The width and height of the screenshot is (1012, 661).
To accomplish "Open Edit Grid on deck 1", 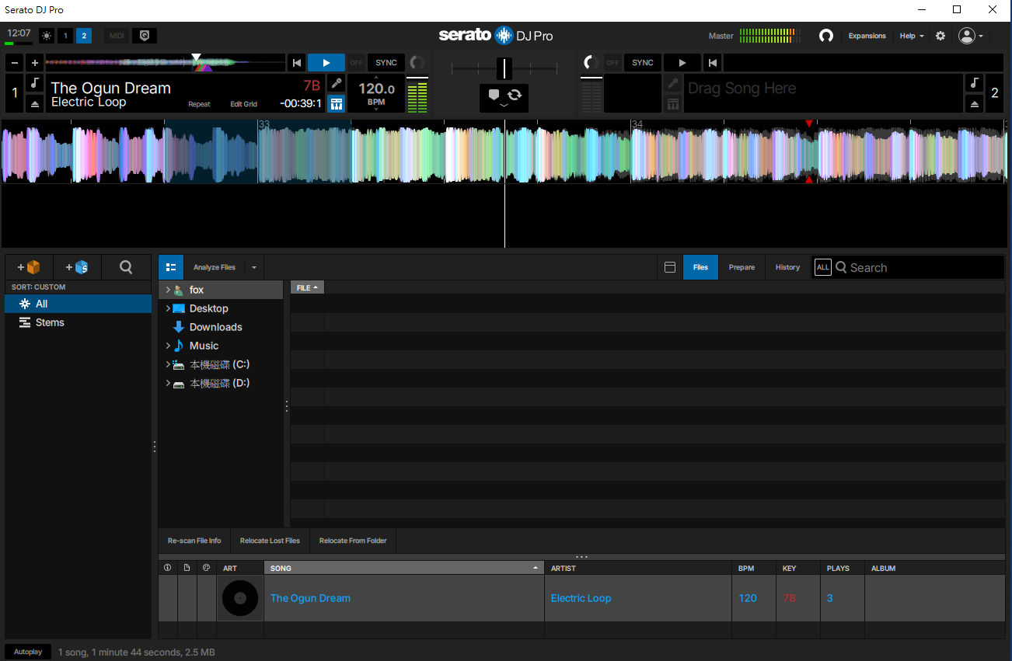I will point(243,104).
